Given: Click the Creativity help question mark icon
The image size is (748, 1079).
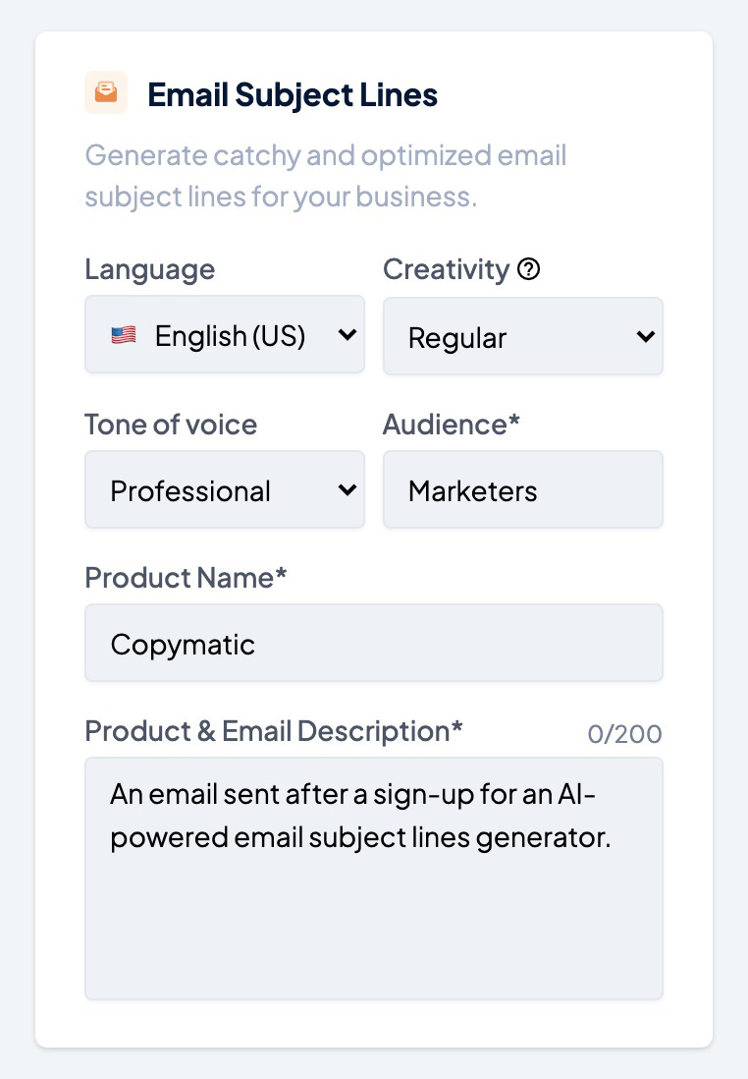Looking at the screenshot, I should 529,268.
